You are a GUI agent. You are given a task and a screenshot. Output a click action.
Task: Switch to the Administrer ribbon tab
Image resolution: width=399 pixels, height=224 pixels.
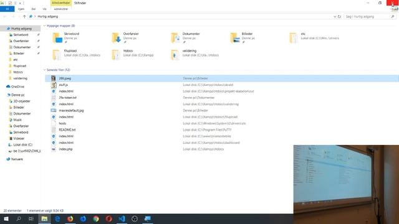pyautogui.click(x=61, y=9)
